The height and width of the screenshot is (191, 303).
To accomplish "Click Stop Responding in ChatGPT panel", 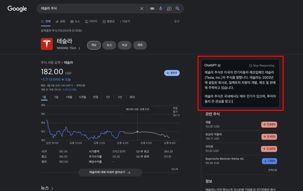I will click(x=262, y=66).
